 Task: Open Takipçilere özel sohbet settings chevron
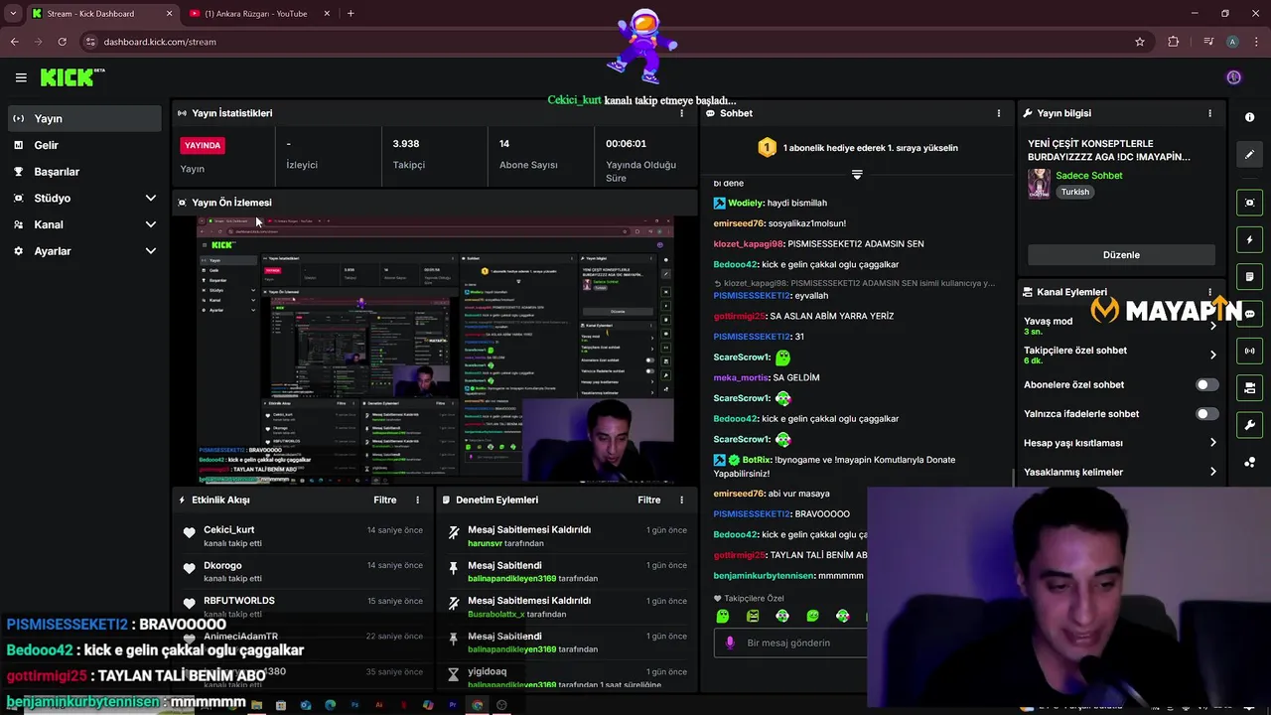click(1212, 355)
